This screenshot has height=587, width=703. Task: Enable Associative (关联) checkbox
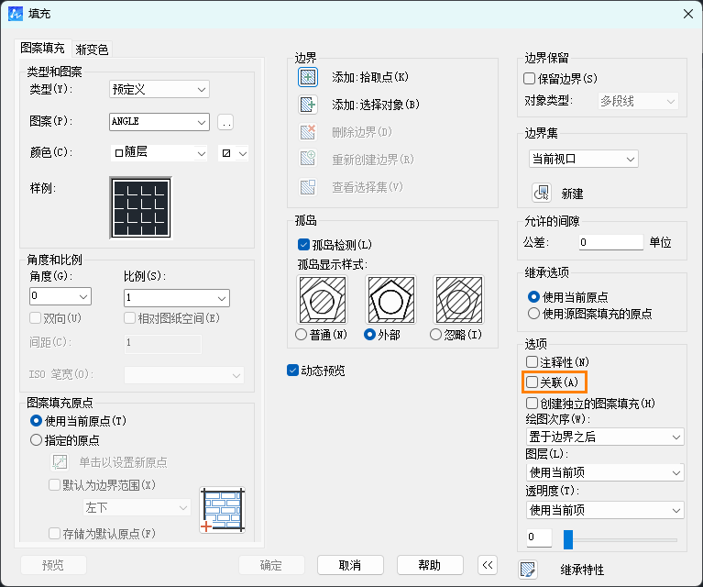[533, 382]
